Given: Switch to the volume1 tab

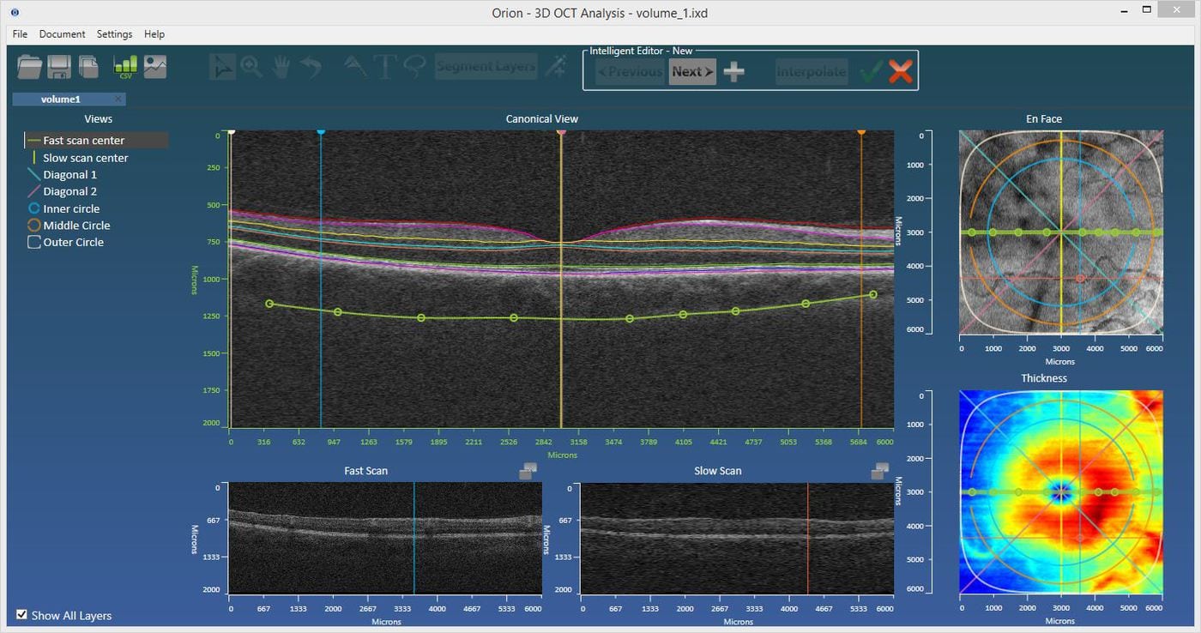Looking at the screenshot, I should (60, 99).
